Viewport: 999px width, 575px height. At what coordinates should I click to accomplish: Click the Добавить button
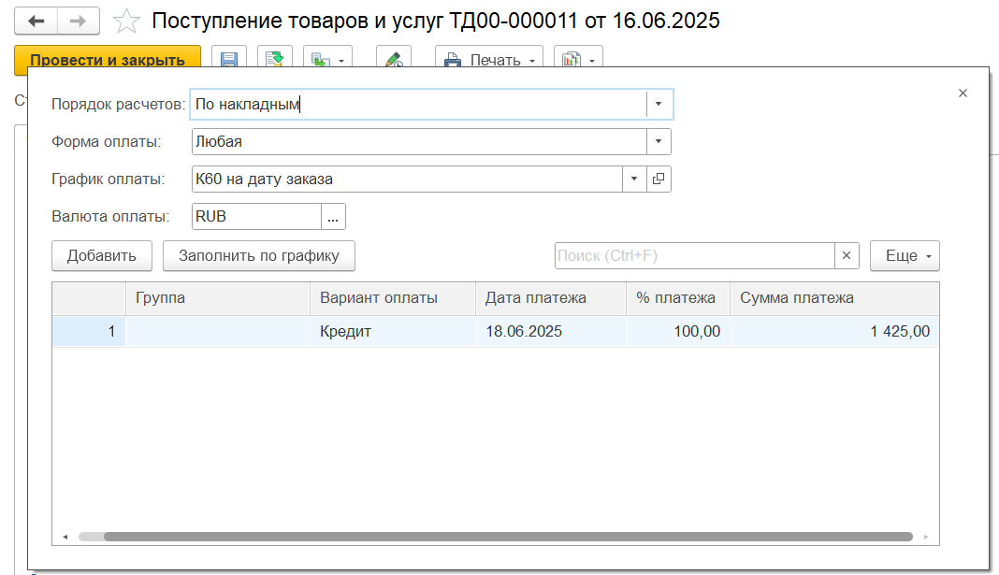[x=102, y=255]
